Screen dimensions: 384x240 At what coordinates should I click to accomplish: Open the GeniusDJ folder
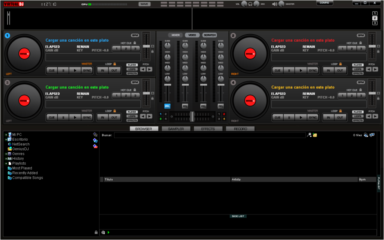coord(18,149)
